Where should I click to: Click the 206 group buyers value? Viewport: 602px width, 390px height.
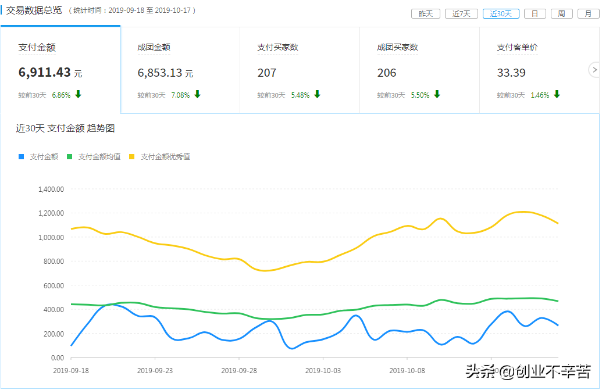tap(387, 73)
